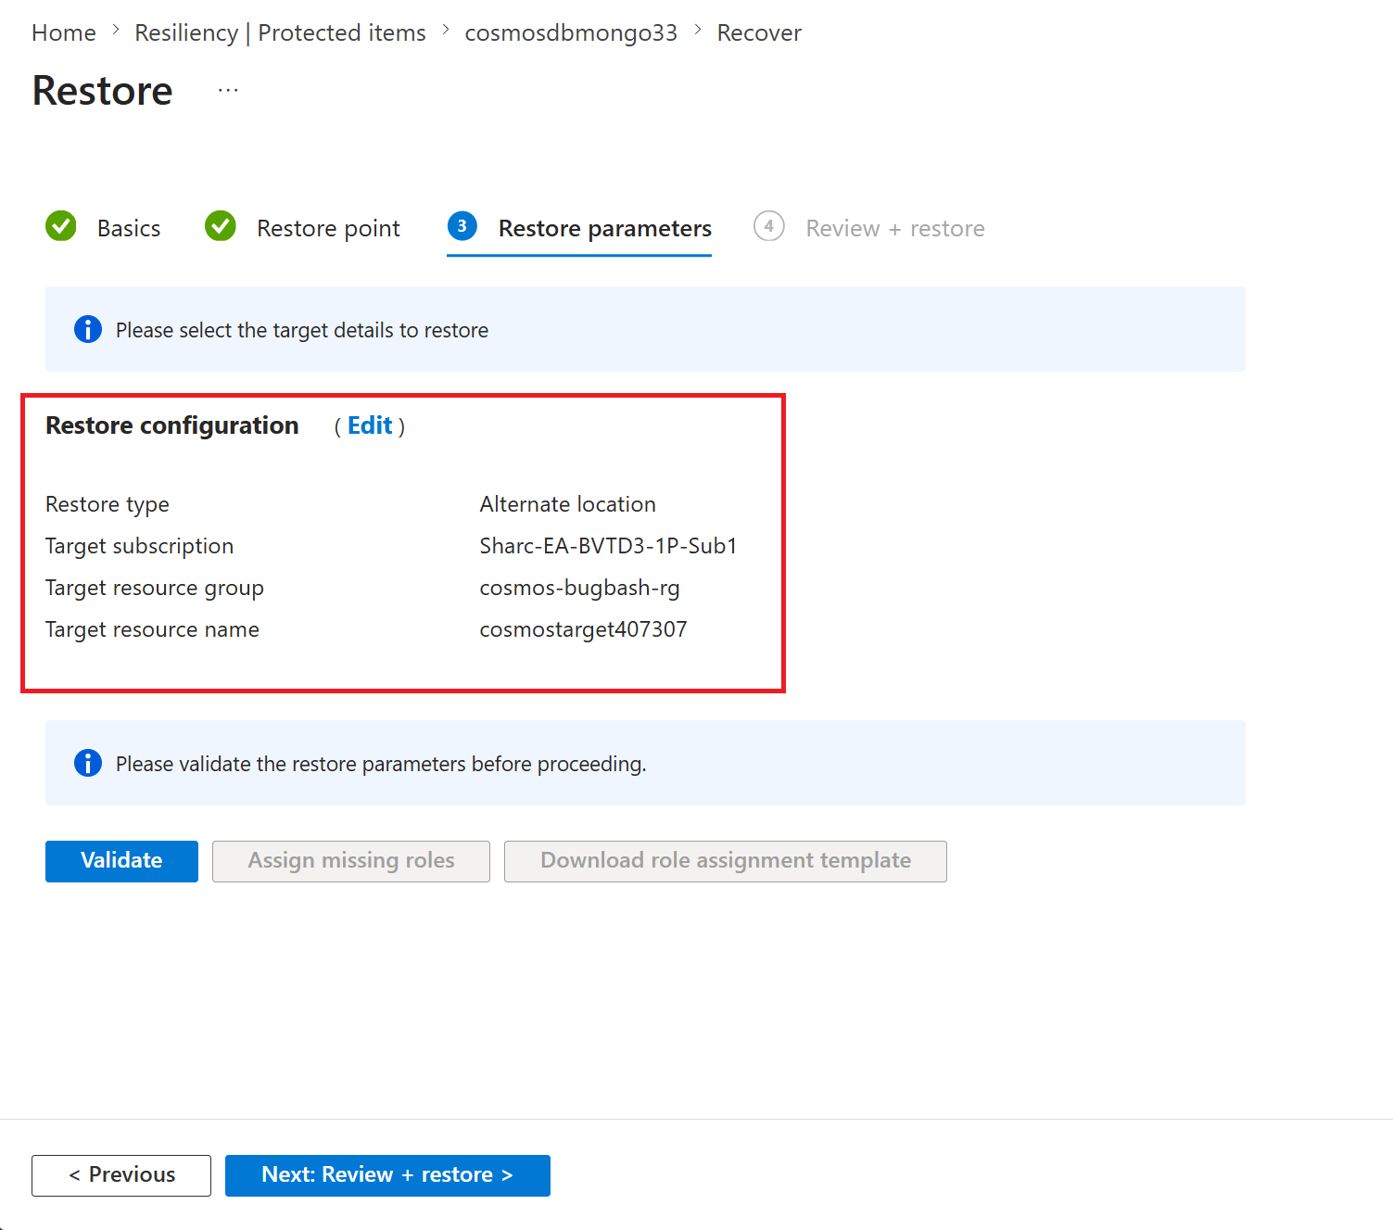Screen dimensions: 1393x1230
Task: Select the 'cosmos-bugbash-rg' value
Action: [x=579, y=588]
